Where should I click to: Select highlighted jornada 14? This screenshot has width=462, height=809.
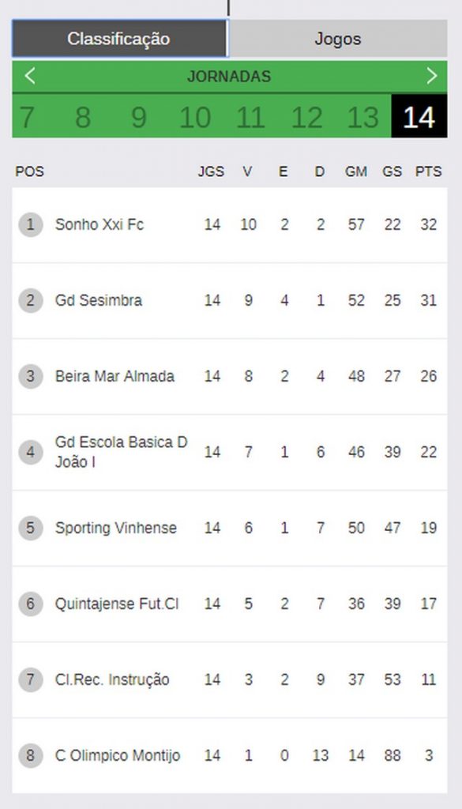(419, 117)
